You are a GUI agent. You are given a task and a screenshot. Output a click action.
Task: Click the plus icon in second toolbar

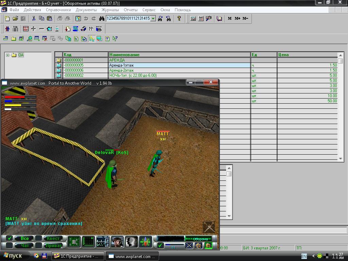(34, 29)
